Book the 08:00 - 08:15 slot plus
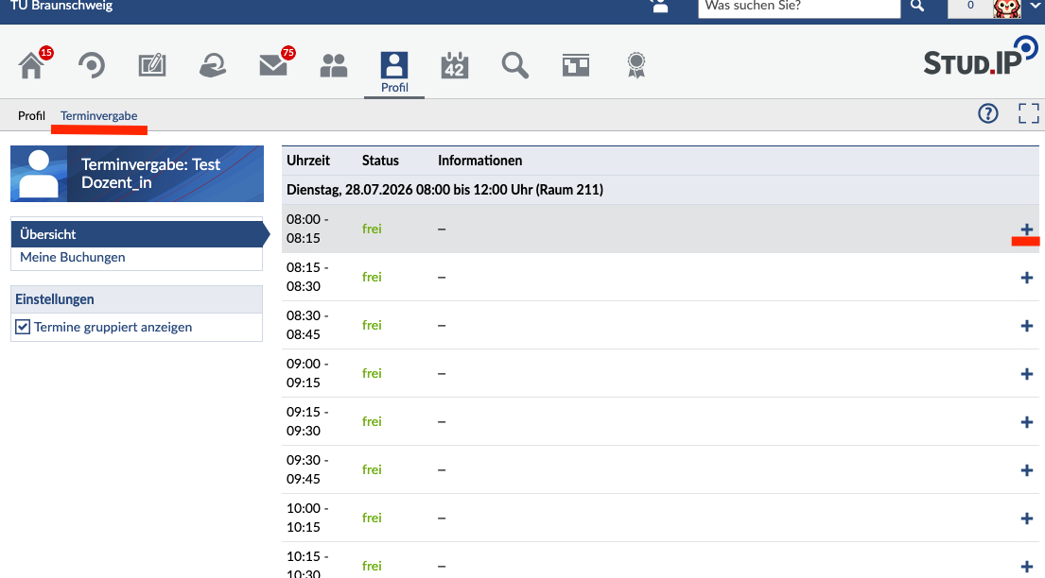Image resolution: width=1045 pixels, height=578 pixels. click(x=1026, y=229)
